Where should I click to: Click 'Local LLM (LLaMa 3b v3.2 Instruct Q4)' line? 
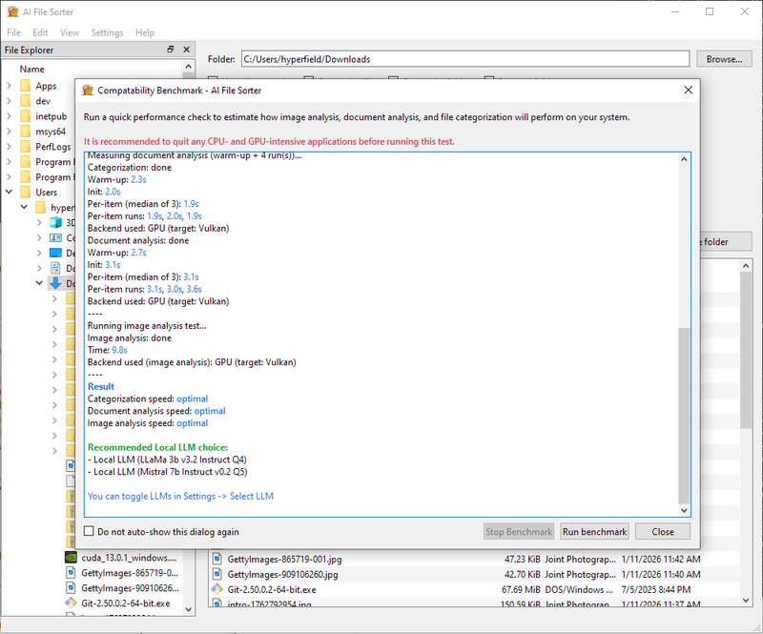click(x=167, y=460)
